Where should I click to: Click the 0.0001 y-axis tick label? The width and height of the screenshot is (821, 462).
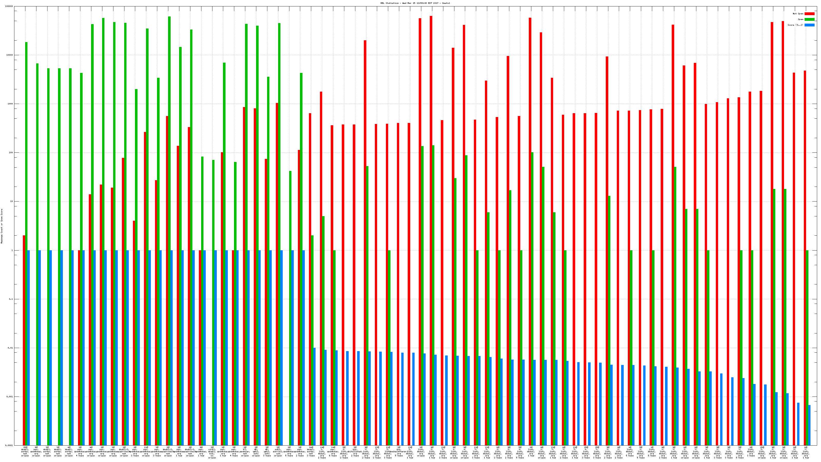pos(9,445)
